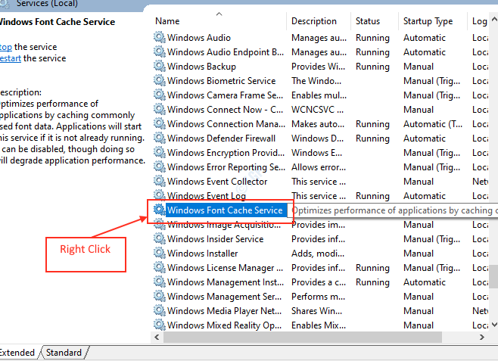Click 'WCNCSVC ...' description cell
The width and height of the screenshot is (498, 361).
tap(317, 110)
